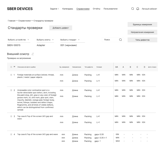The width and height of the screenshot is (163, 148).
Task: Open the Задачи menu item
Action: [x=54, y=9]
